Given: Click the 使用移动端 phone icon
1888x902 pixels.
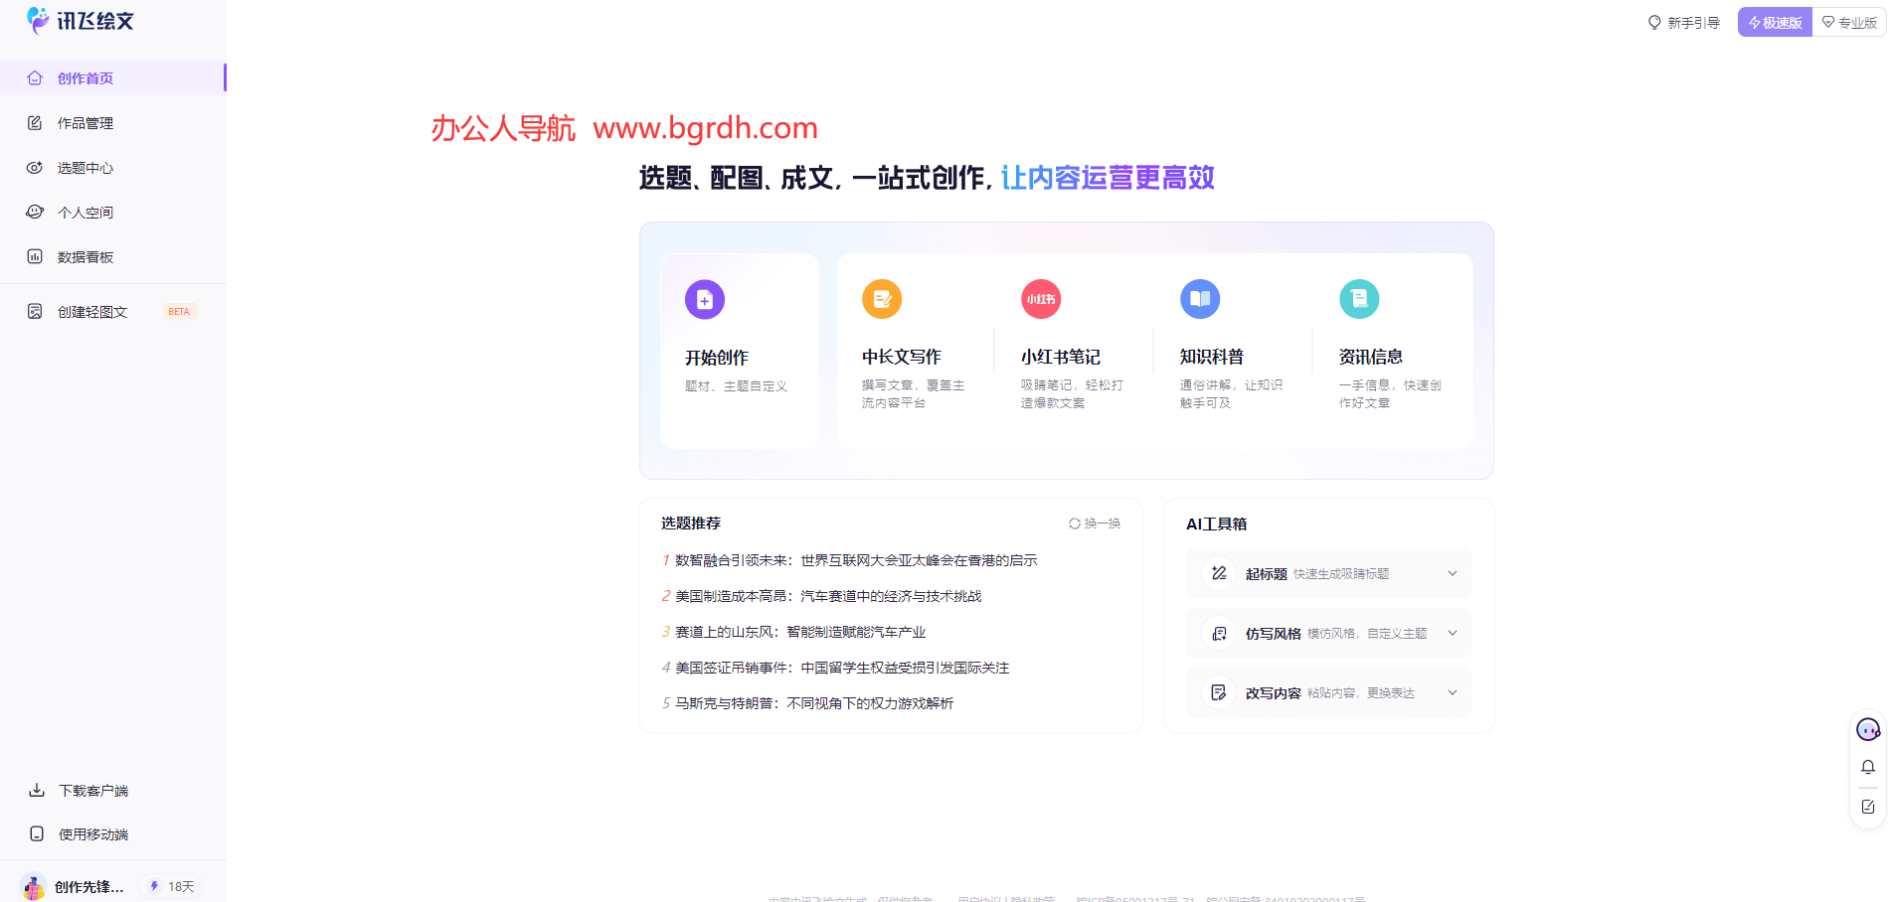Looking at the screenshot, I should click(37, 833).
